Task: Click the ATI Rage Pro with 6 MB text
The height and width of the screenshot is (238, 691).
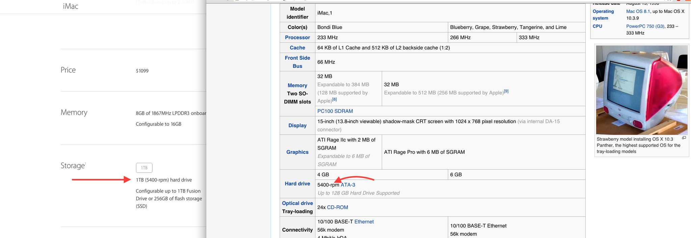Action: (424, 152)
